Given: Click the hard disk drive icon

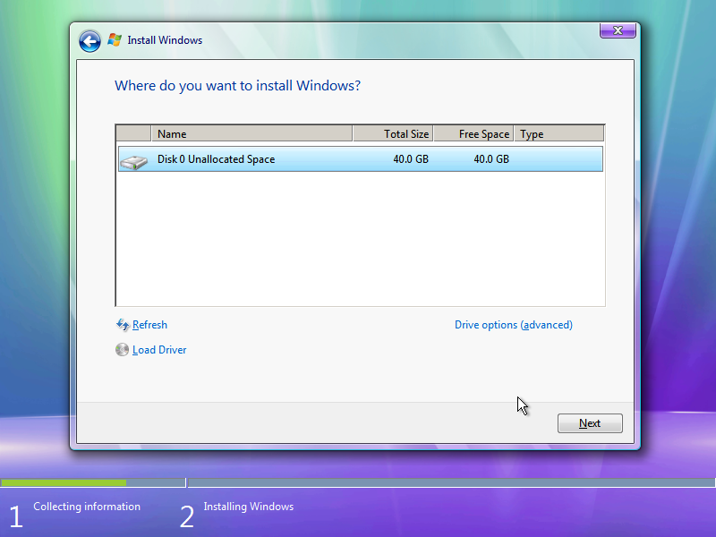Looking at the screenshot, I should 135,160.
